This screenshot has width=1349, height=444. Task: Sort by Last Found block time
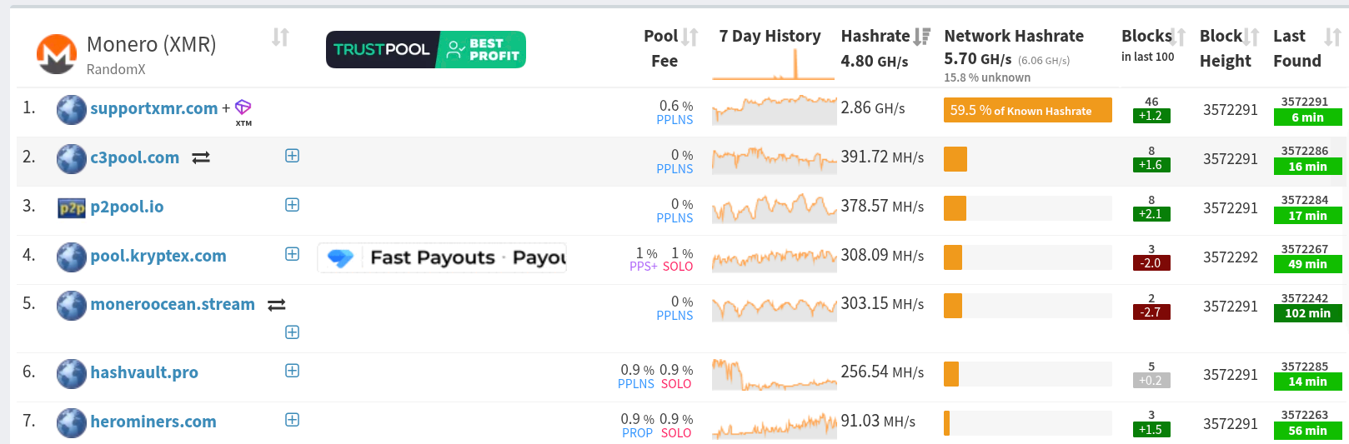[1332, 37]
